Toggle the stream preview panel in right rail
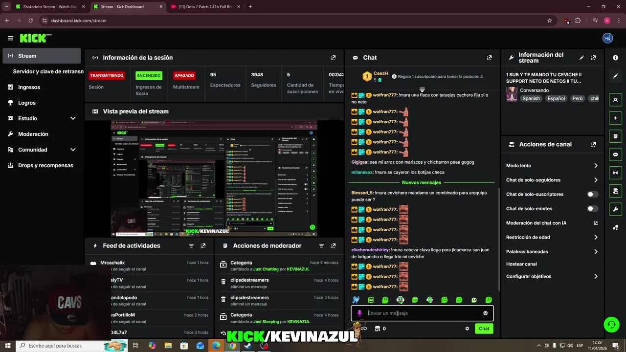 (x=615, y=99)
